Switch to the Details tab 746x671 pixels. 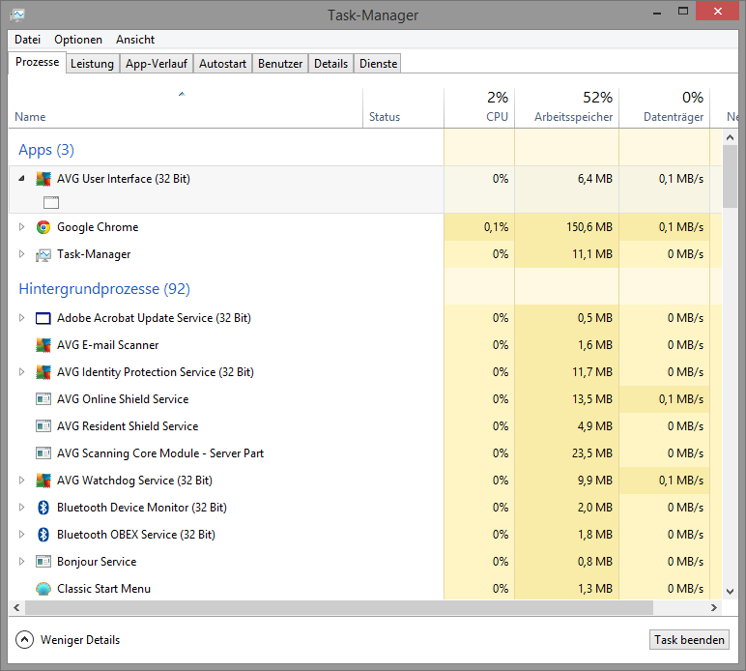330,64
